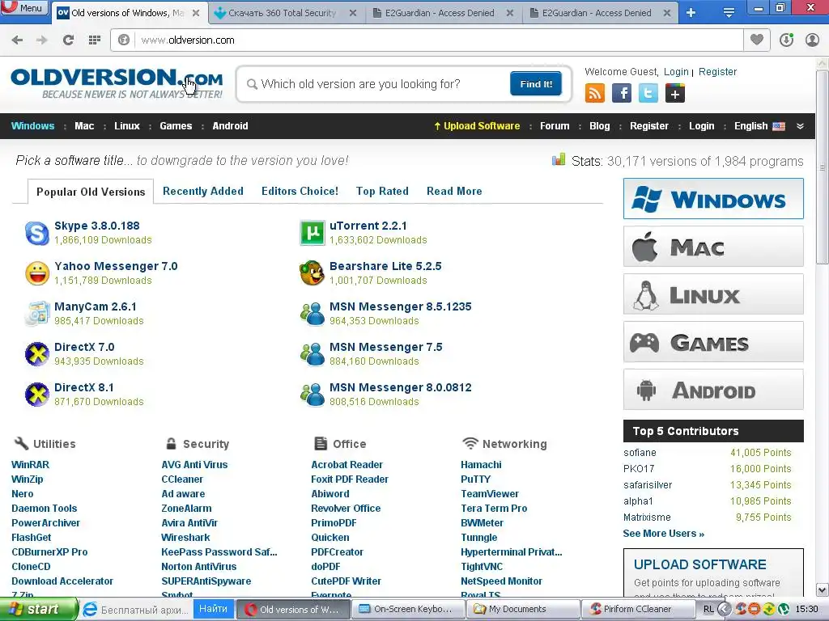The image size is (829, 621).
Task: Click the Twitter share icon
Action: click(648, 94)
